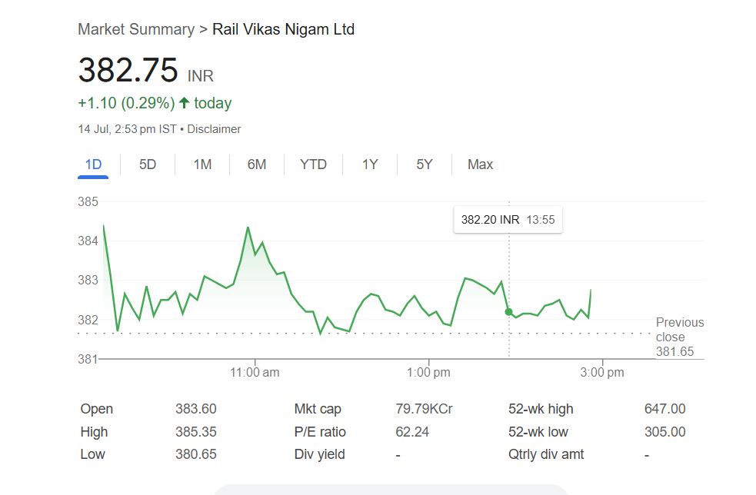
Task: Switch to the 5D chart tab
Action: tap(148, 164)
